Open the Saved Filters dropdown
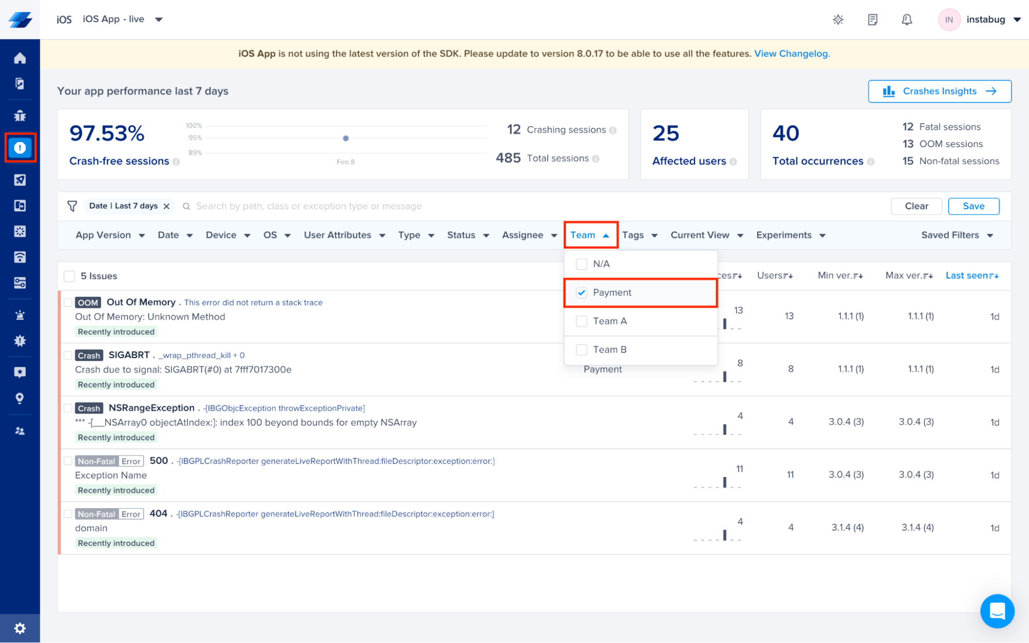This screenshot has height=643, width=1029. pyautogui.click(x=957, y=235)
